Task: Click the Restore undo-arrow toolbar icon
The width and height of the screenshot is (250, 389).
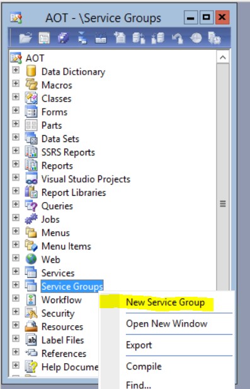Action: click(x=177, y=39)
